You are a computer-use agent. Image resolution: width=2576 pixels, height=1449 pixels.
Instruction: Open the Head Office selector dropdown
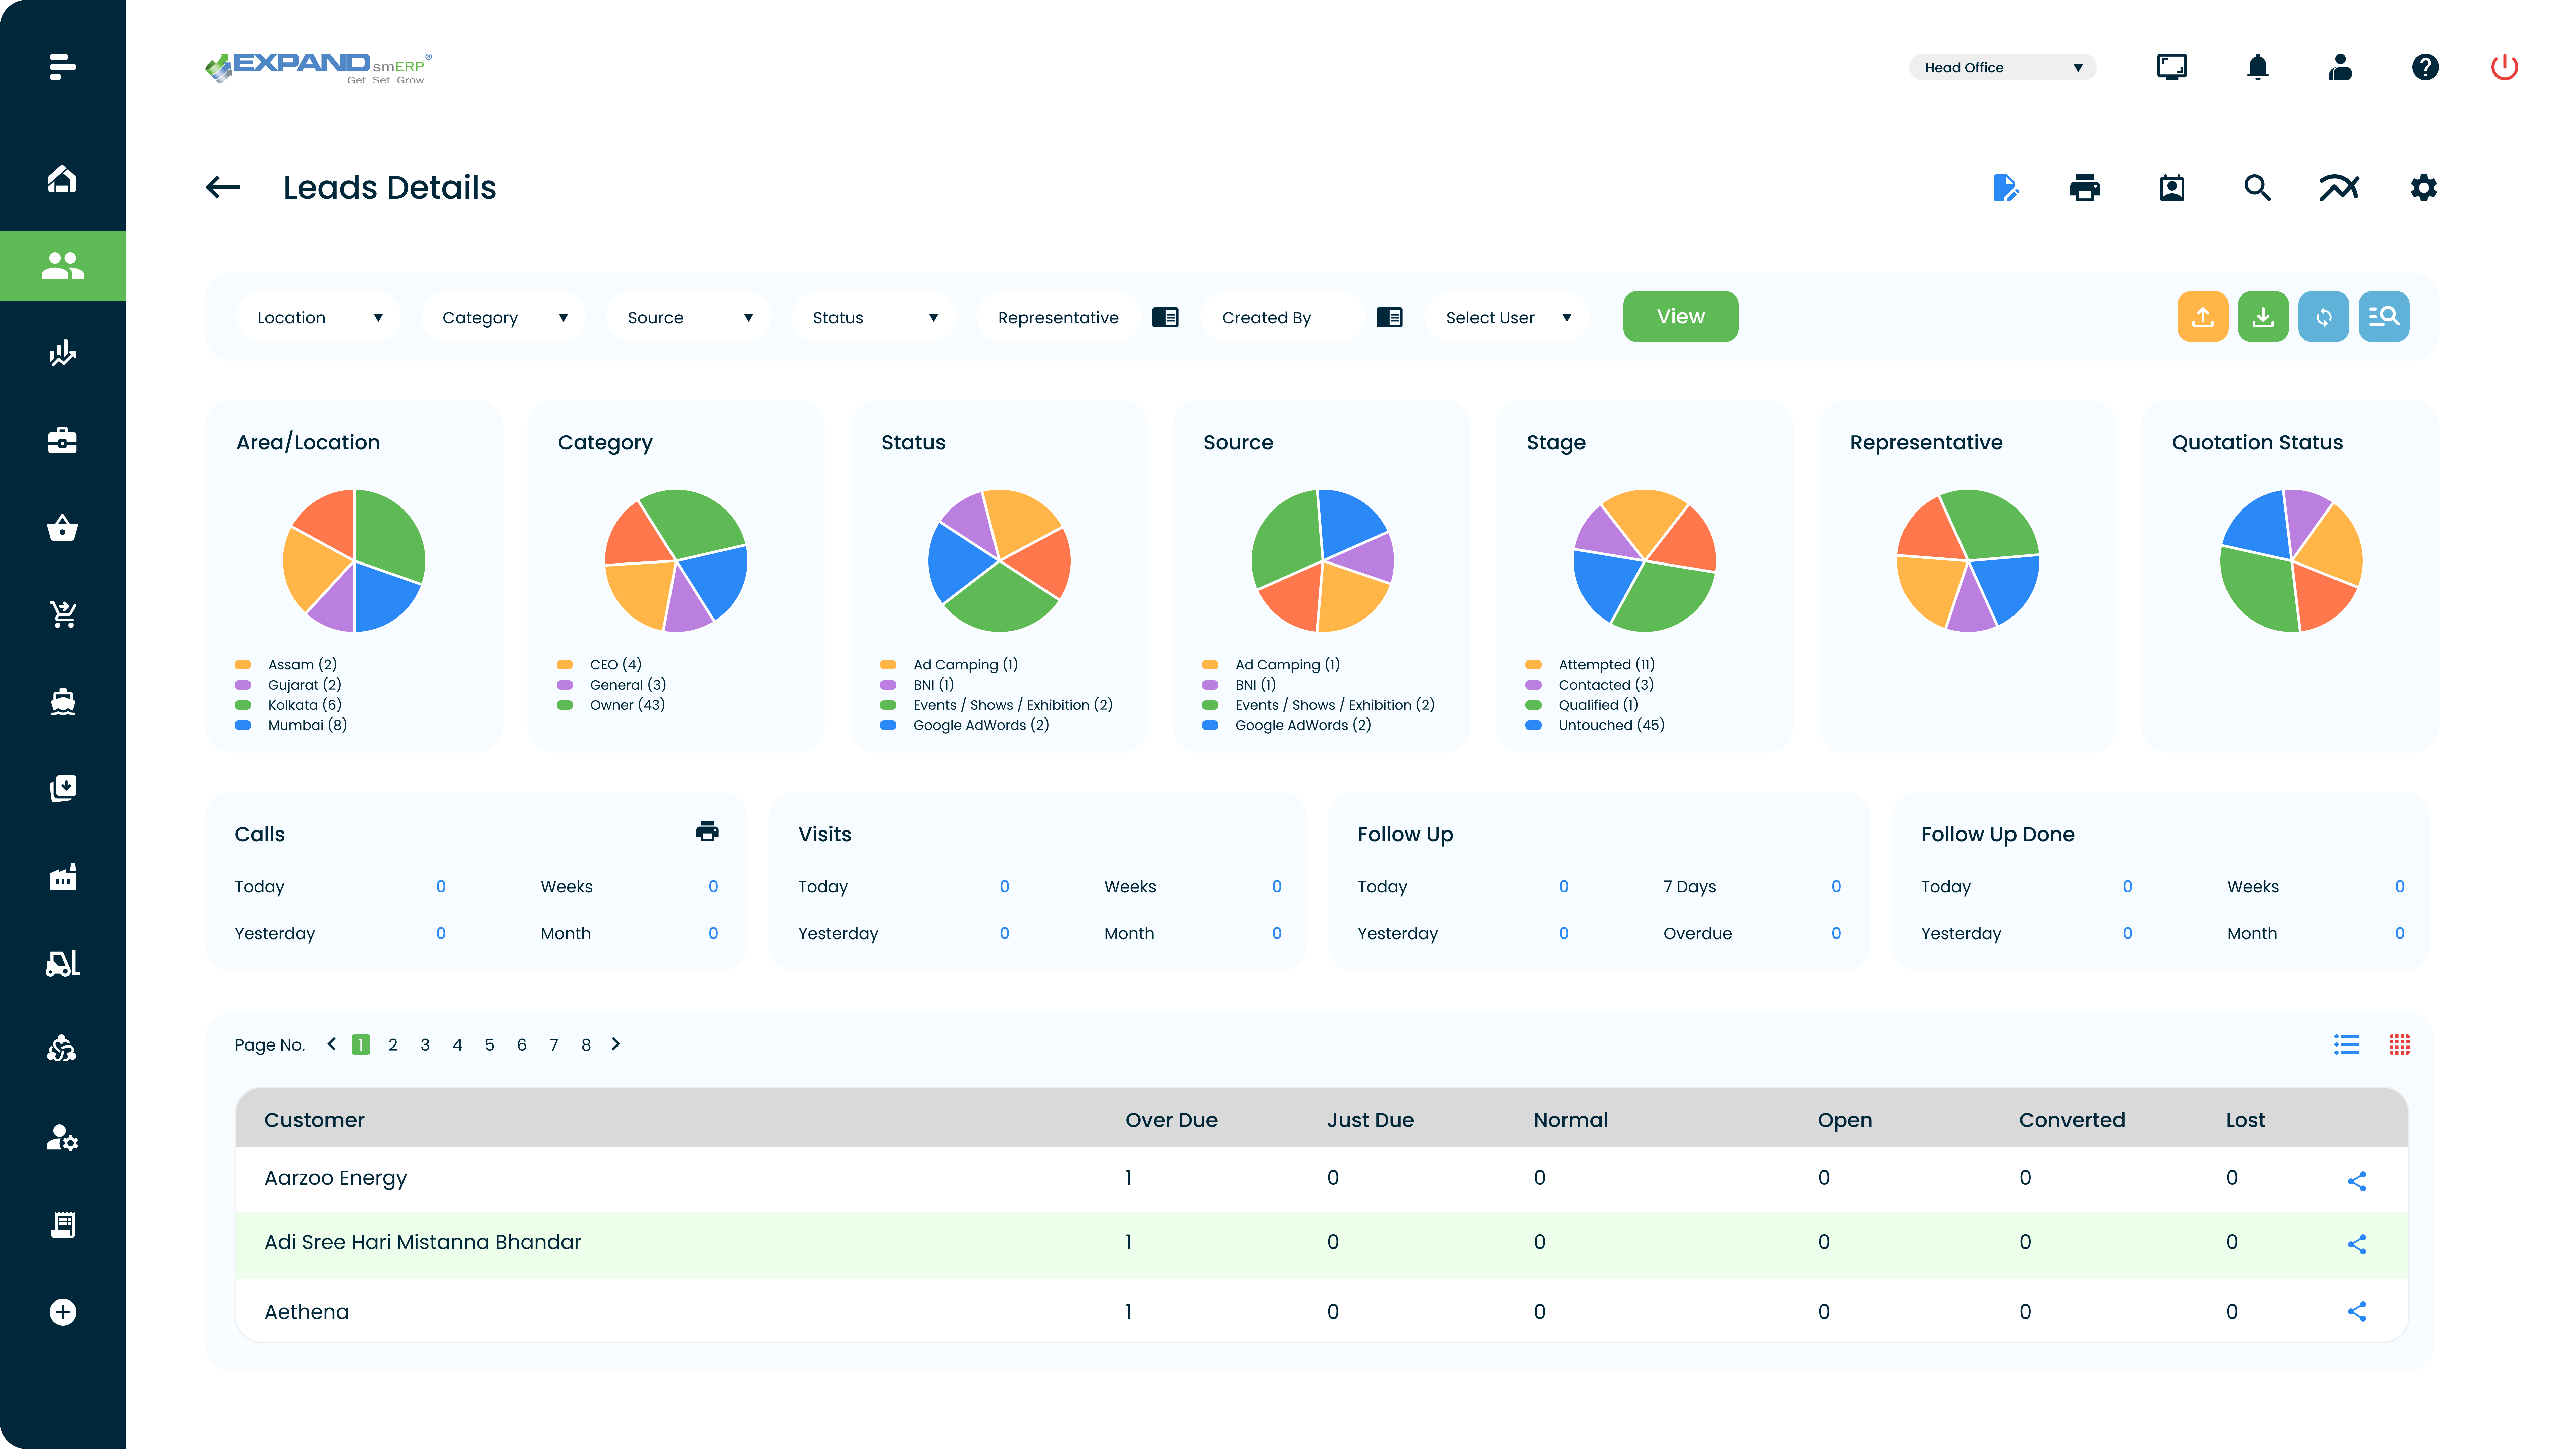2001,67
